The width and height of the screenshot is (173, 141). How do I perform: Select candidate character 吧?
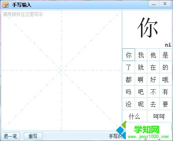(141, 92)
